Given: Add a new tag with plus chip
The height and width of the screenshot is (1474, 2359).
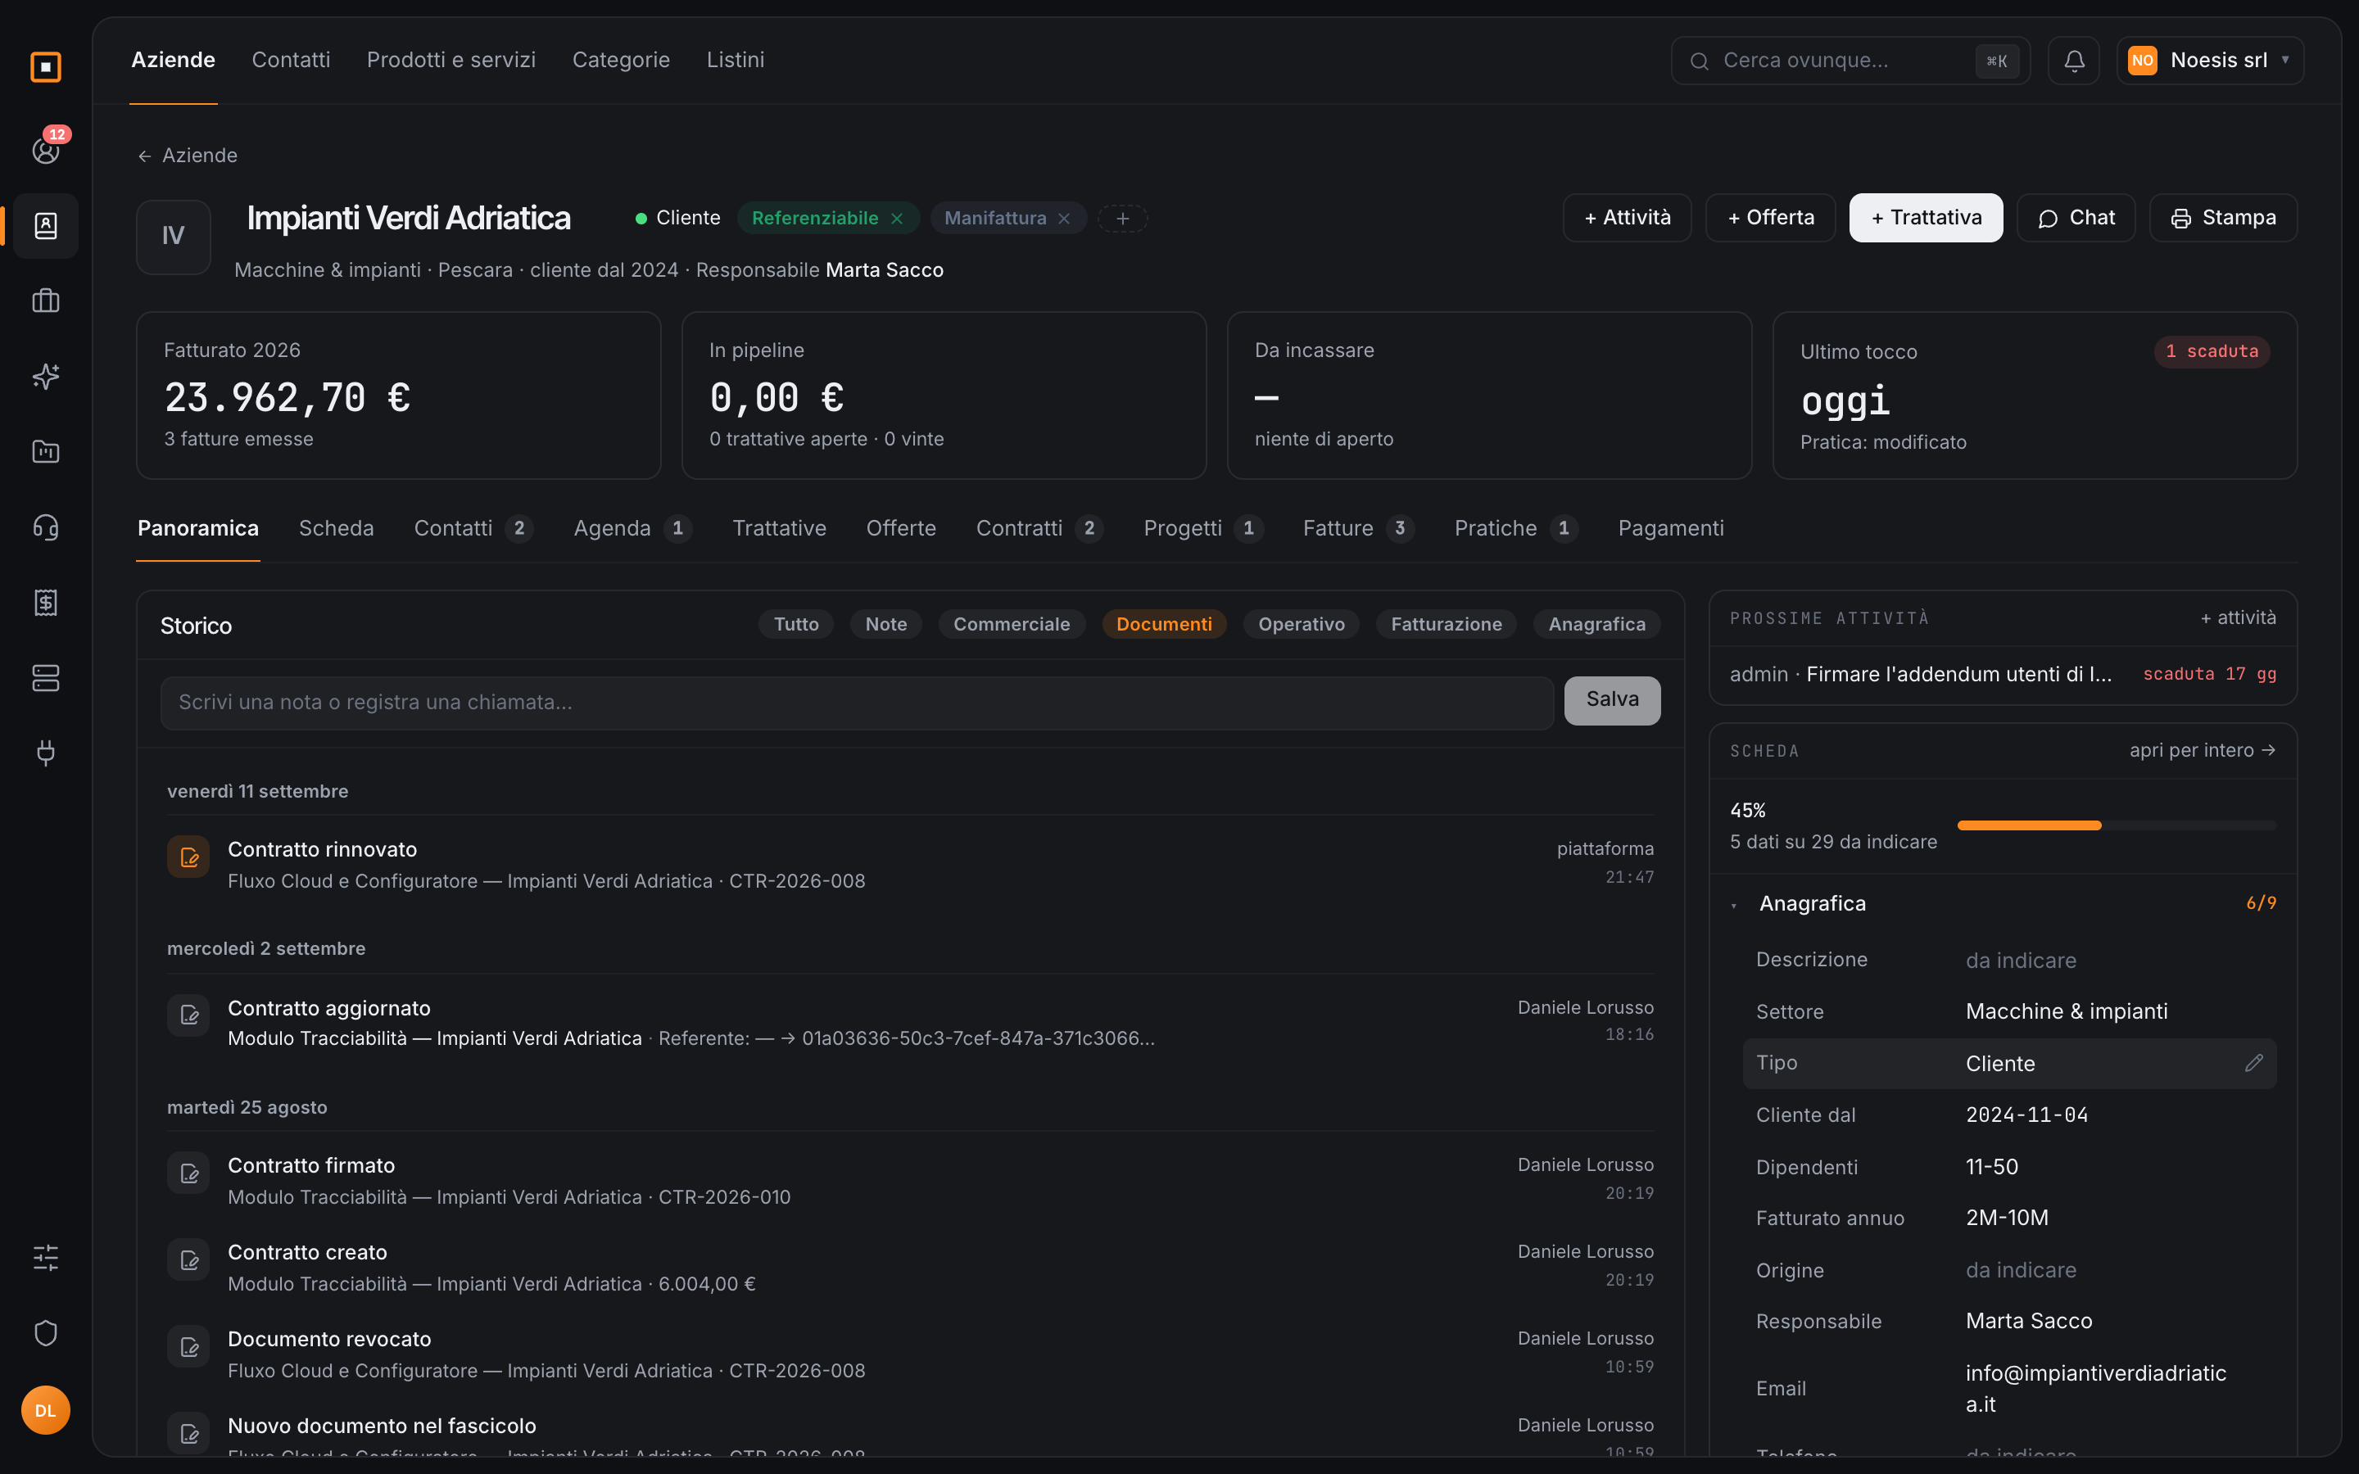Looking at the screenshot, I should [x=1122, y=219].
